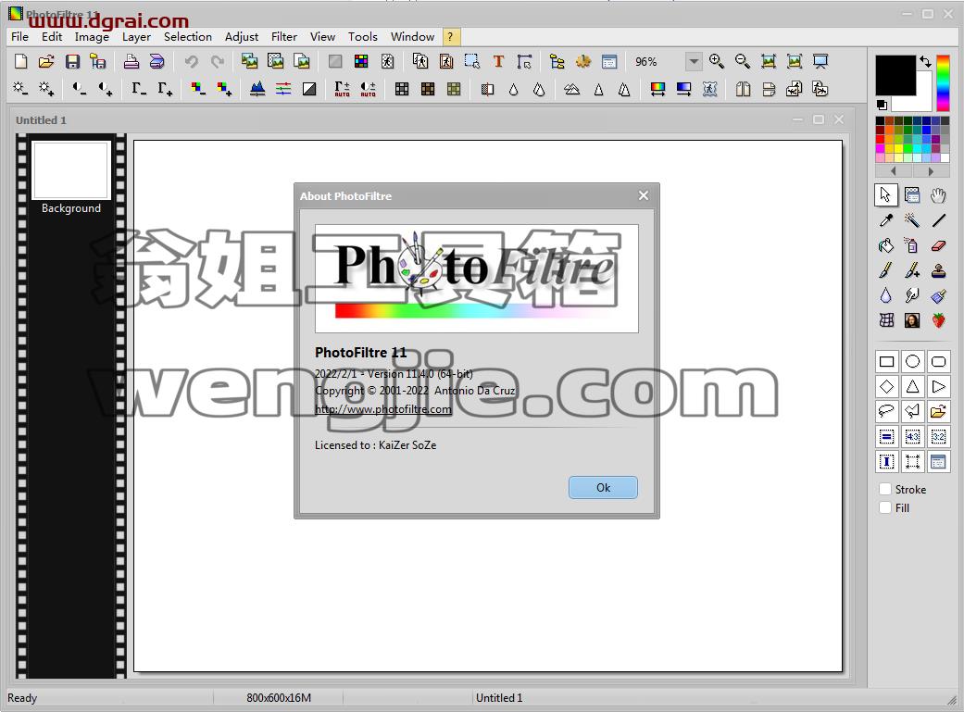This screenshot has width=964, height=712.
Task: Confirm About dialog with Ok
Action: pos(603,488)
